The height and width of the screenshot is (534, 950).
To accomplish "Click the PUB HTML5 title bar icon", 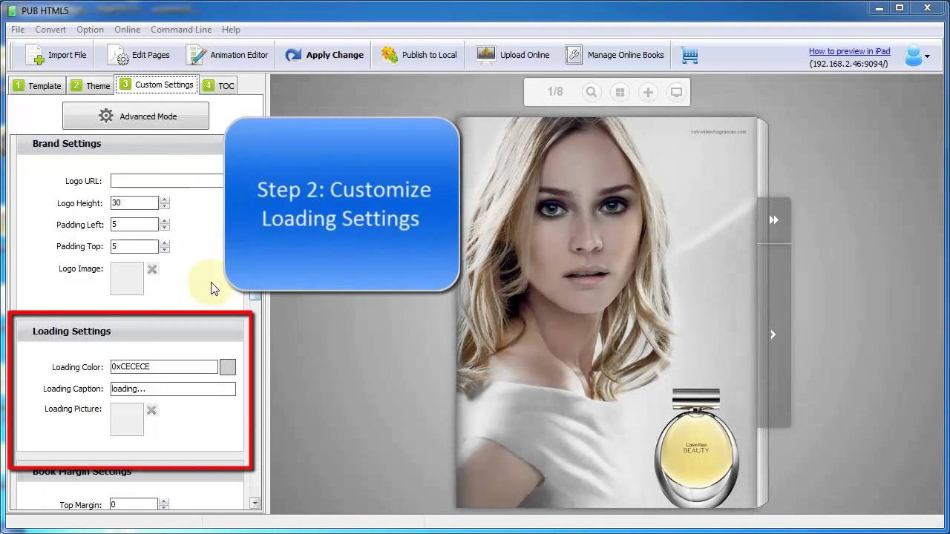I will click(11, 10).
